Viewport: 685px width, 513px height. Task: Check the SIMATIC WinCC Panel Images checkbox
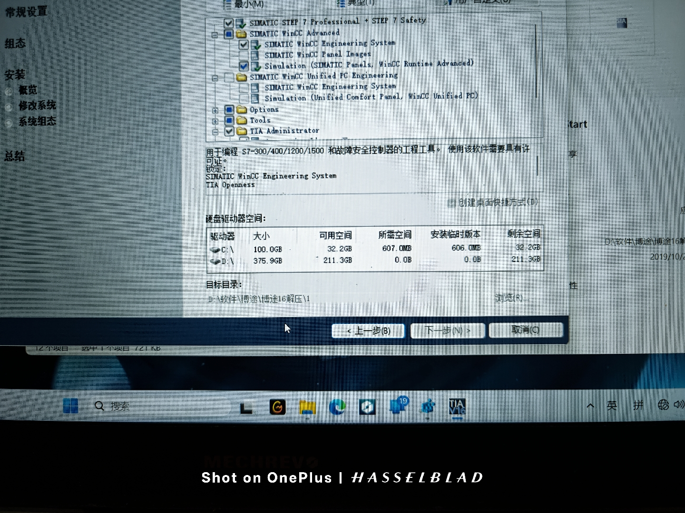coord(244,55)
